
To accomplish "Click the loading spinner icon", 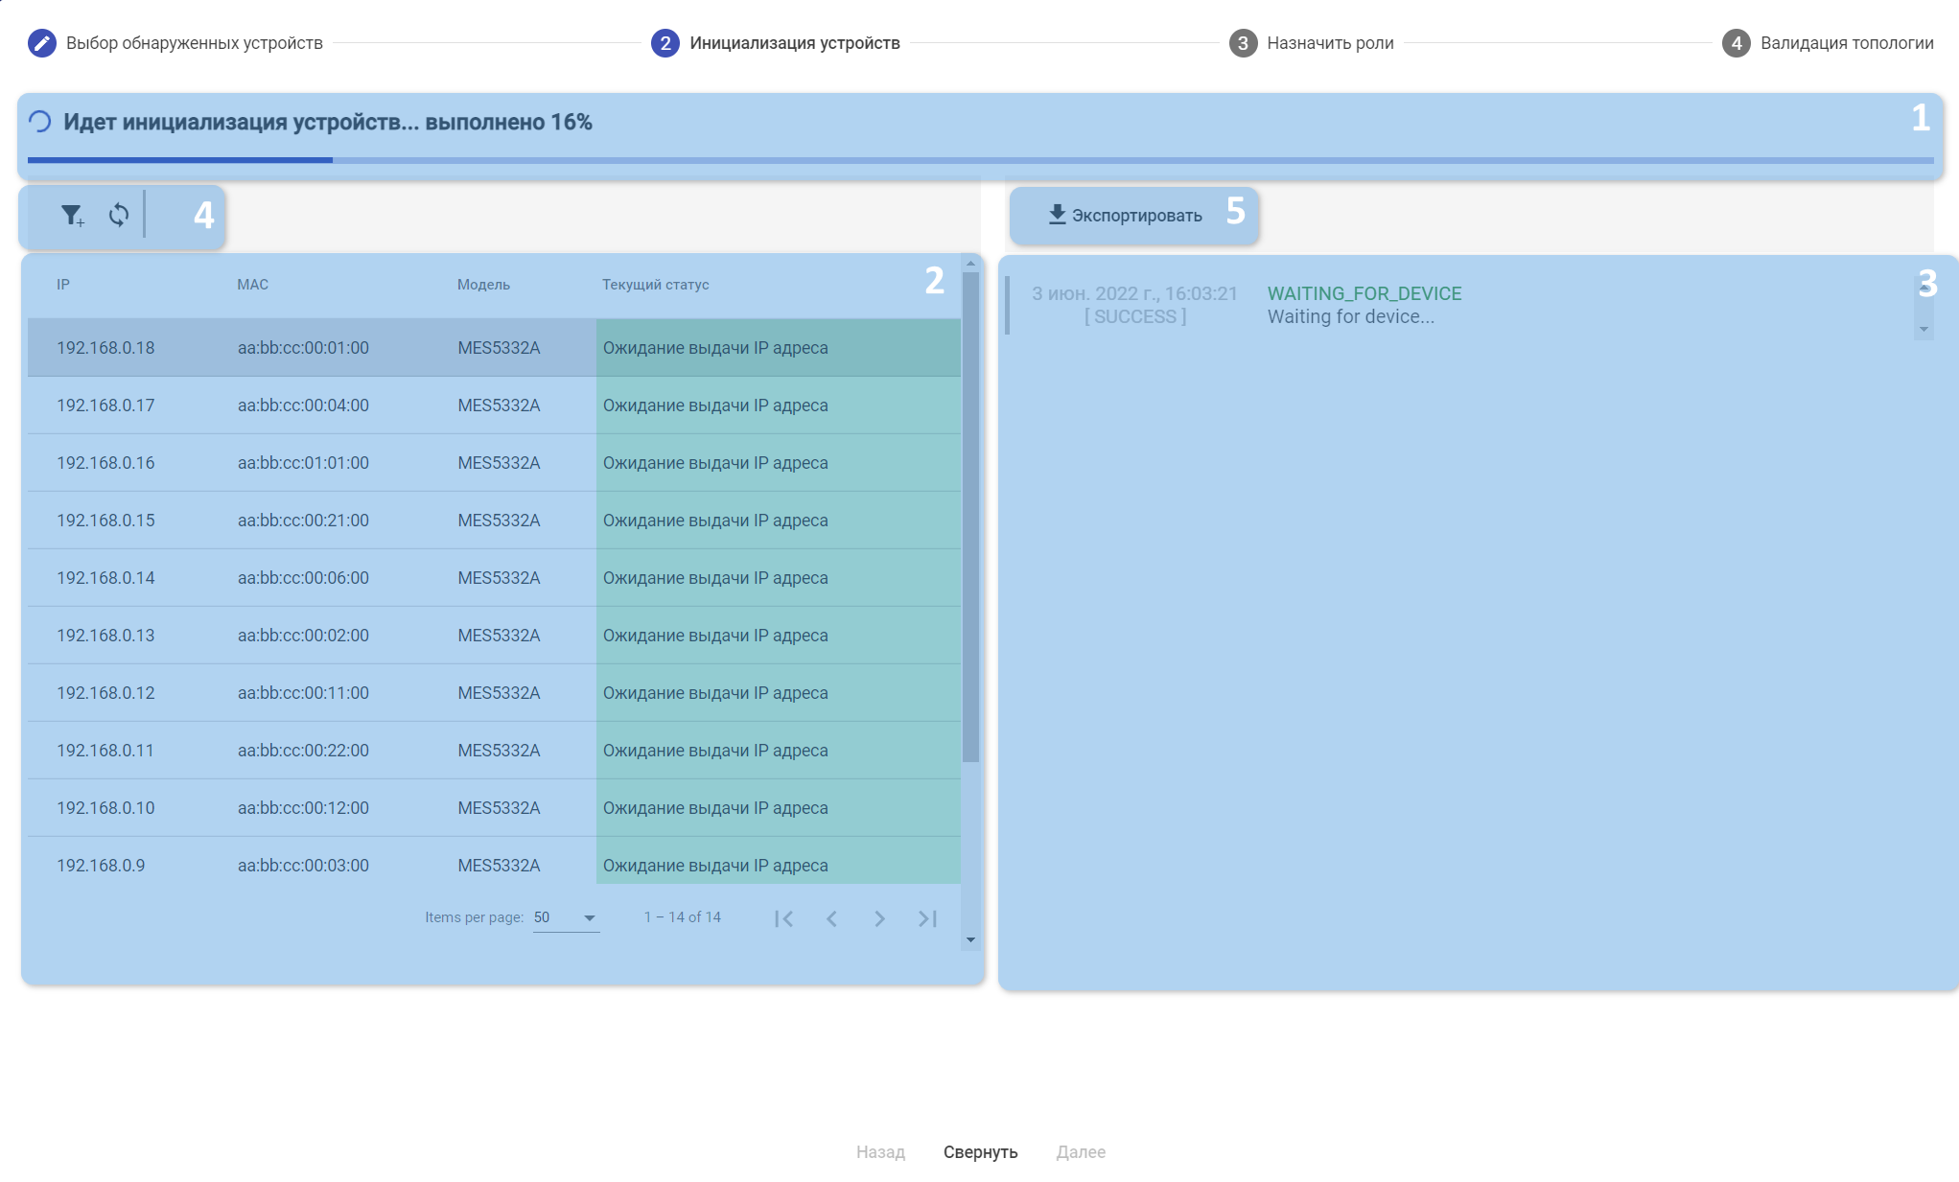I will tap(40, 122).
